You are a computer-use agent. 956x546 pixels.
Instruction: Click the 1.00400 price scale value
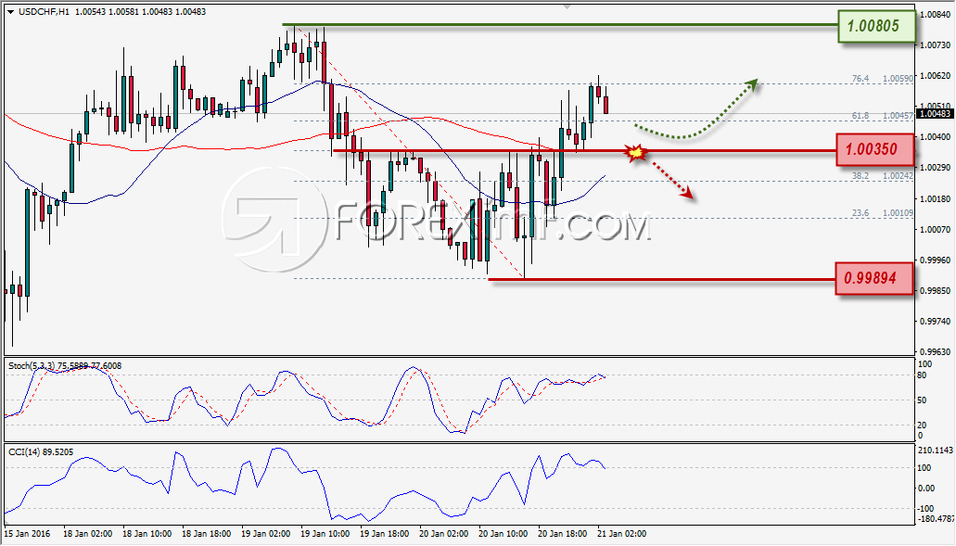936,136
